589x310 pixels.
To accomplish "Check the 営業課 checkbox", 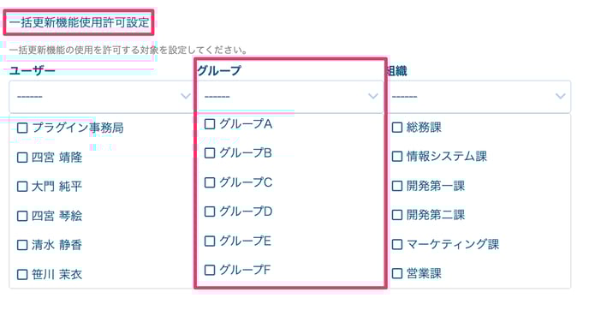I will point(397,273).
